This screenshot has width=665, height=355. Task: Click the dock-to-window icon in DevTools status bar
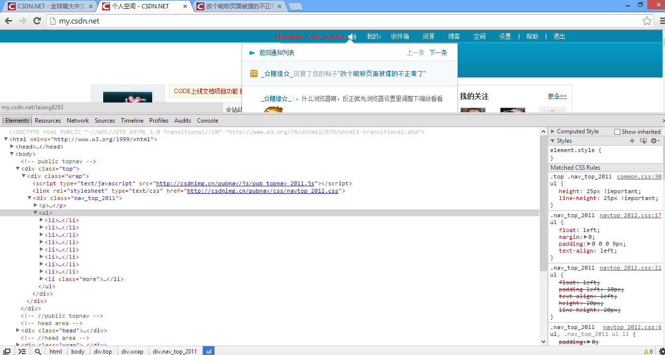7,351
